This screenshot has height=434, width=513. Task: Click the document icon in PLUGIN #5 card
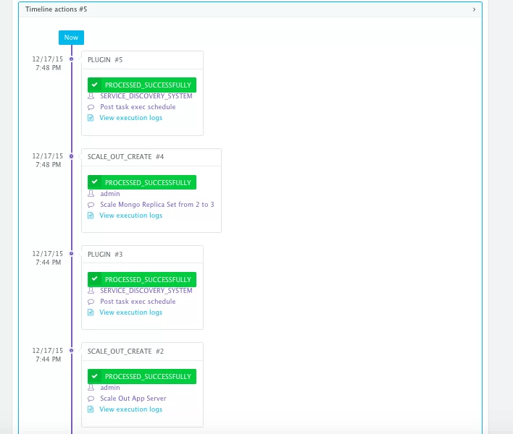click(x=91, y=118)
